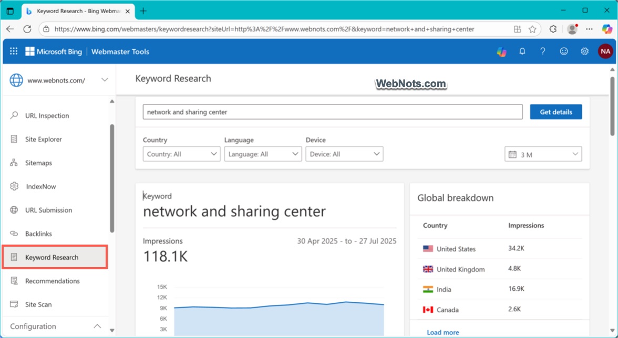
Task: Select Keyword Research in sidebar
Action: 55,257
